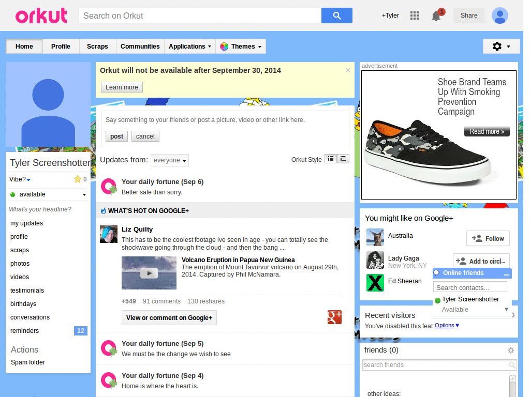The image size is (530, 397).
Task: Open reminders with 12 badge
Action: pyautogui.click(x=48, y=331)
